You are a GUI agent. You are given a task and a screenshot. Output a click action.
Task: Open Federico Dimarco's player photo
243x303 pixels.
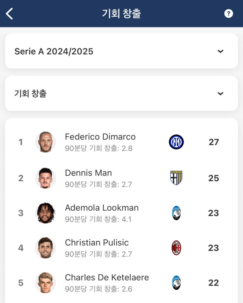[x=45, y=142]
